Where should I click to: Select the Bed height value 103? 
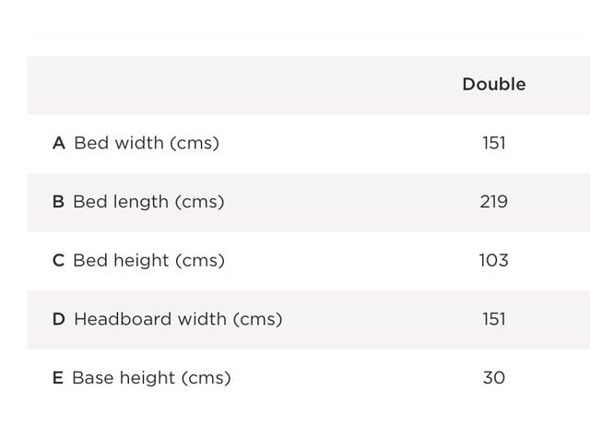click(493, 261)
